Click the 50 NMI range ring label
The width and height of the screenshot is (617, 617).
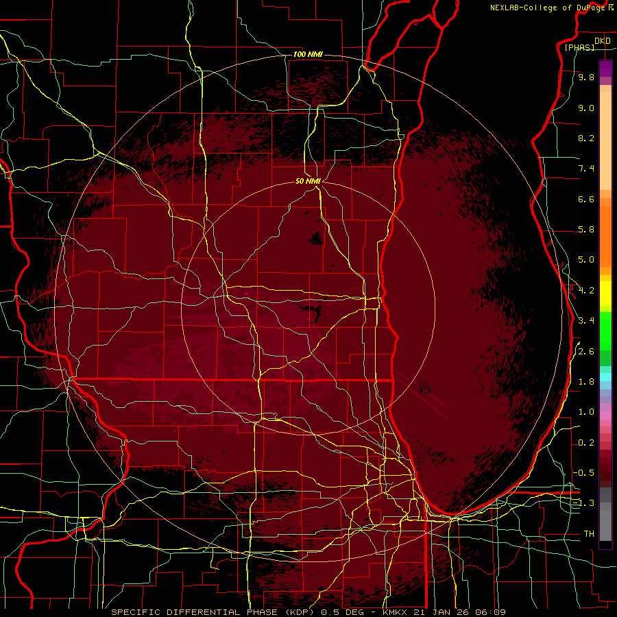click(x=308, y=181)
